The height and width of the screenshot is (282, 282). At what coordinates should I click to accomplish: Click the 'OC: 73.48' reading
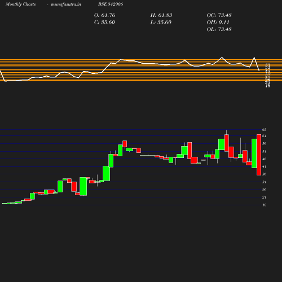tap(219, 15)
